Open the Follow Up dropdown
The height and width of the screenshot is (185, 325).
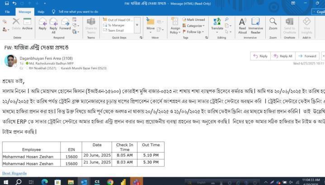coord(195,32)
